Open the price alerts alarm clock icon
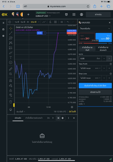This screenshot has height=162, width=113. pyautogui.click(x=66, y=14)
